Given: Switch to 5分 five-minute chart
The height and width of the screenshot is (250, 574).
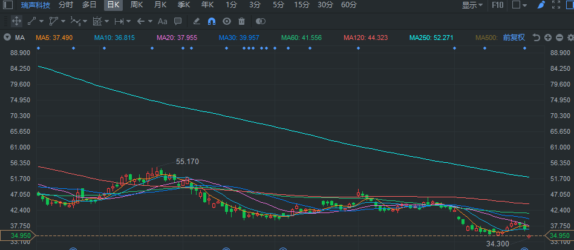Looking at the screenshot, I should pyautogui.click(x=278, y=5).
